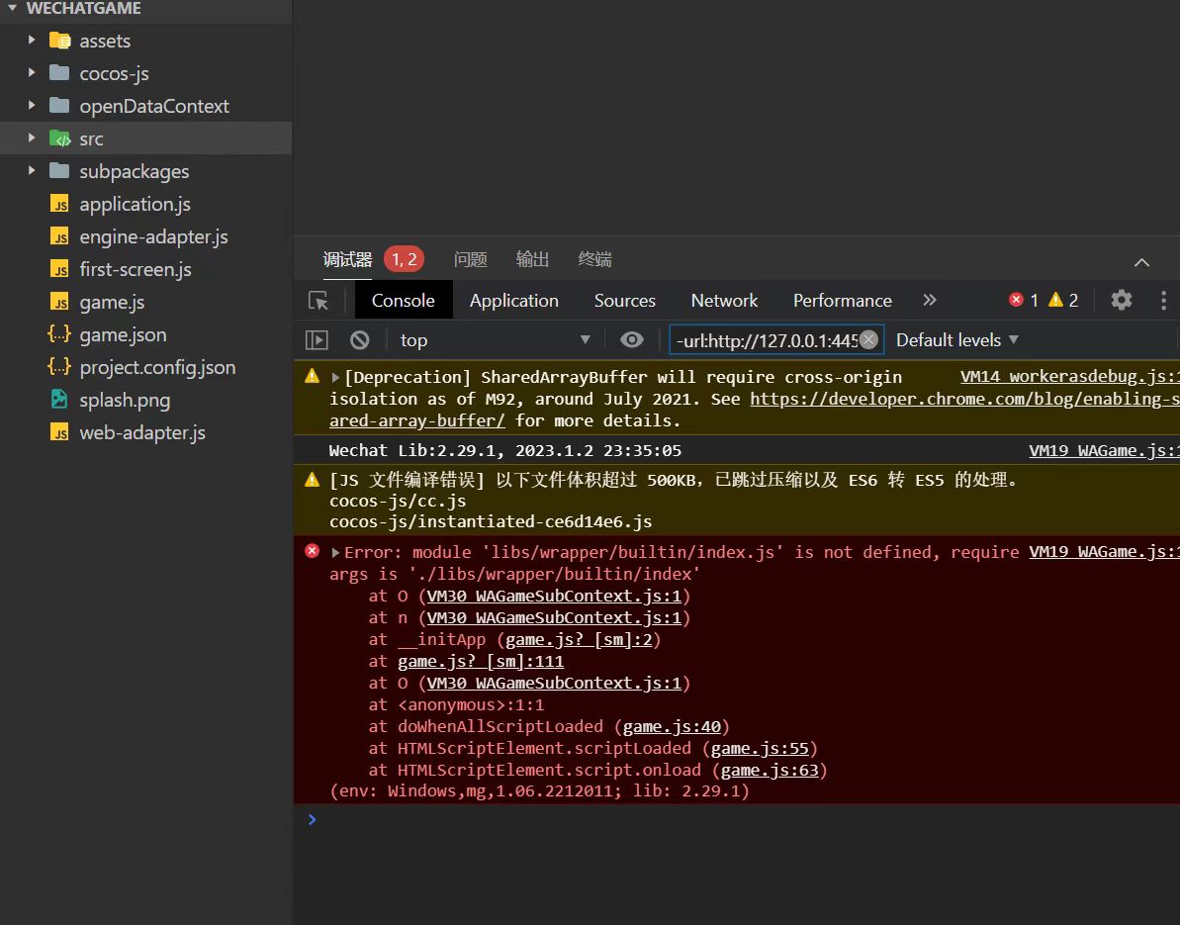Click the image icon of splash.png
Screen dimensions: 1180x925
(x=59, y=399)
